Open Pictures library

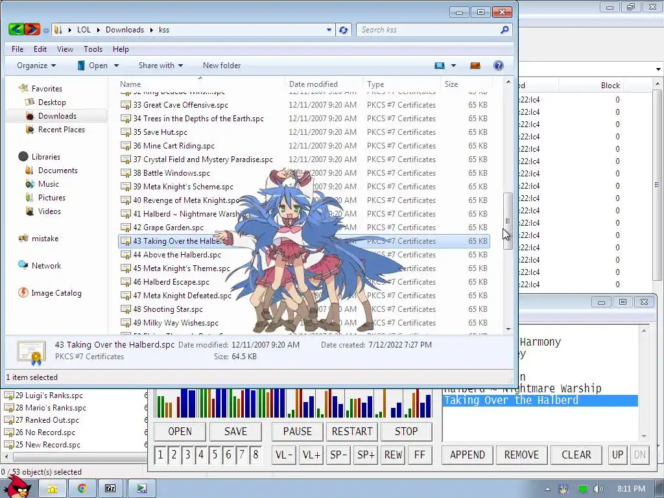point(52,197)
